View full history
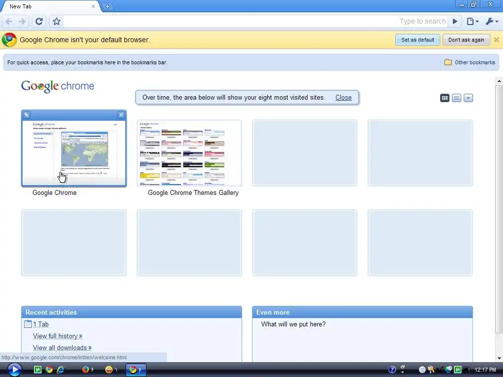Screen dimensions: 503x377 click(57, 336)
